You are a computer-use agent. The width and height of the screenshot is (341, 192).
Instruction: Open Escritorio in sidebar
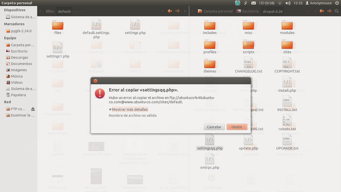pyautogui.click(x=16, y=51)
